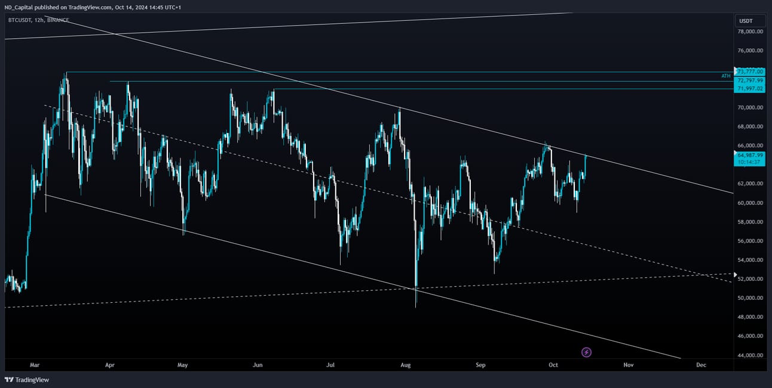Click the 46,000.00 price axis label
This screenshot has height=388, width=772.
coord(750,336)
